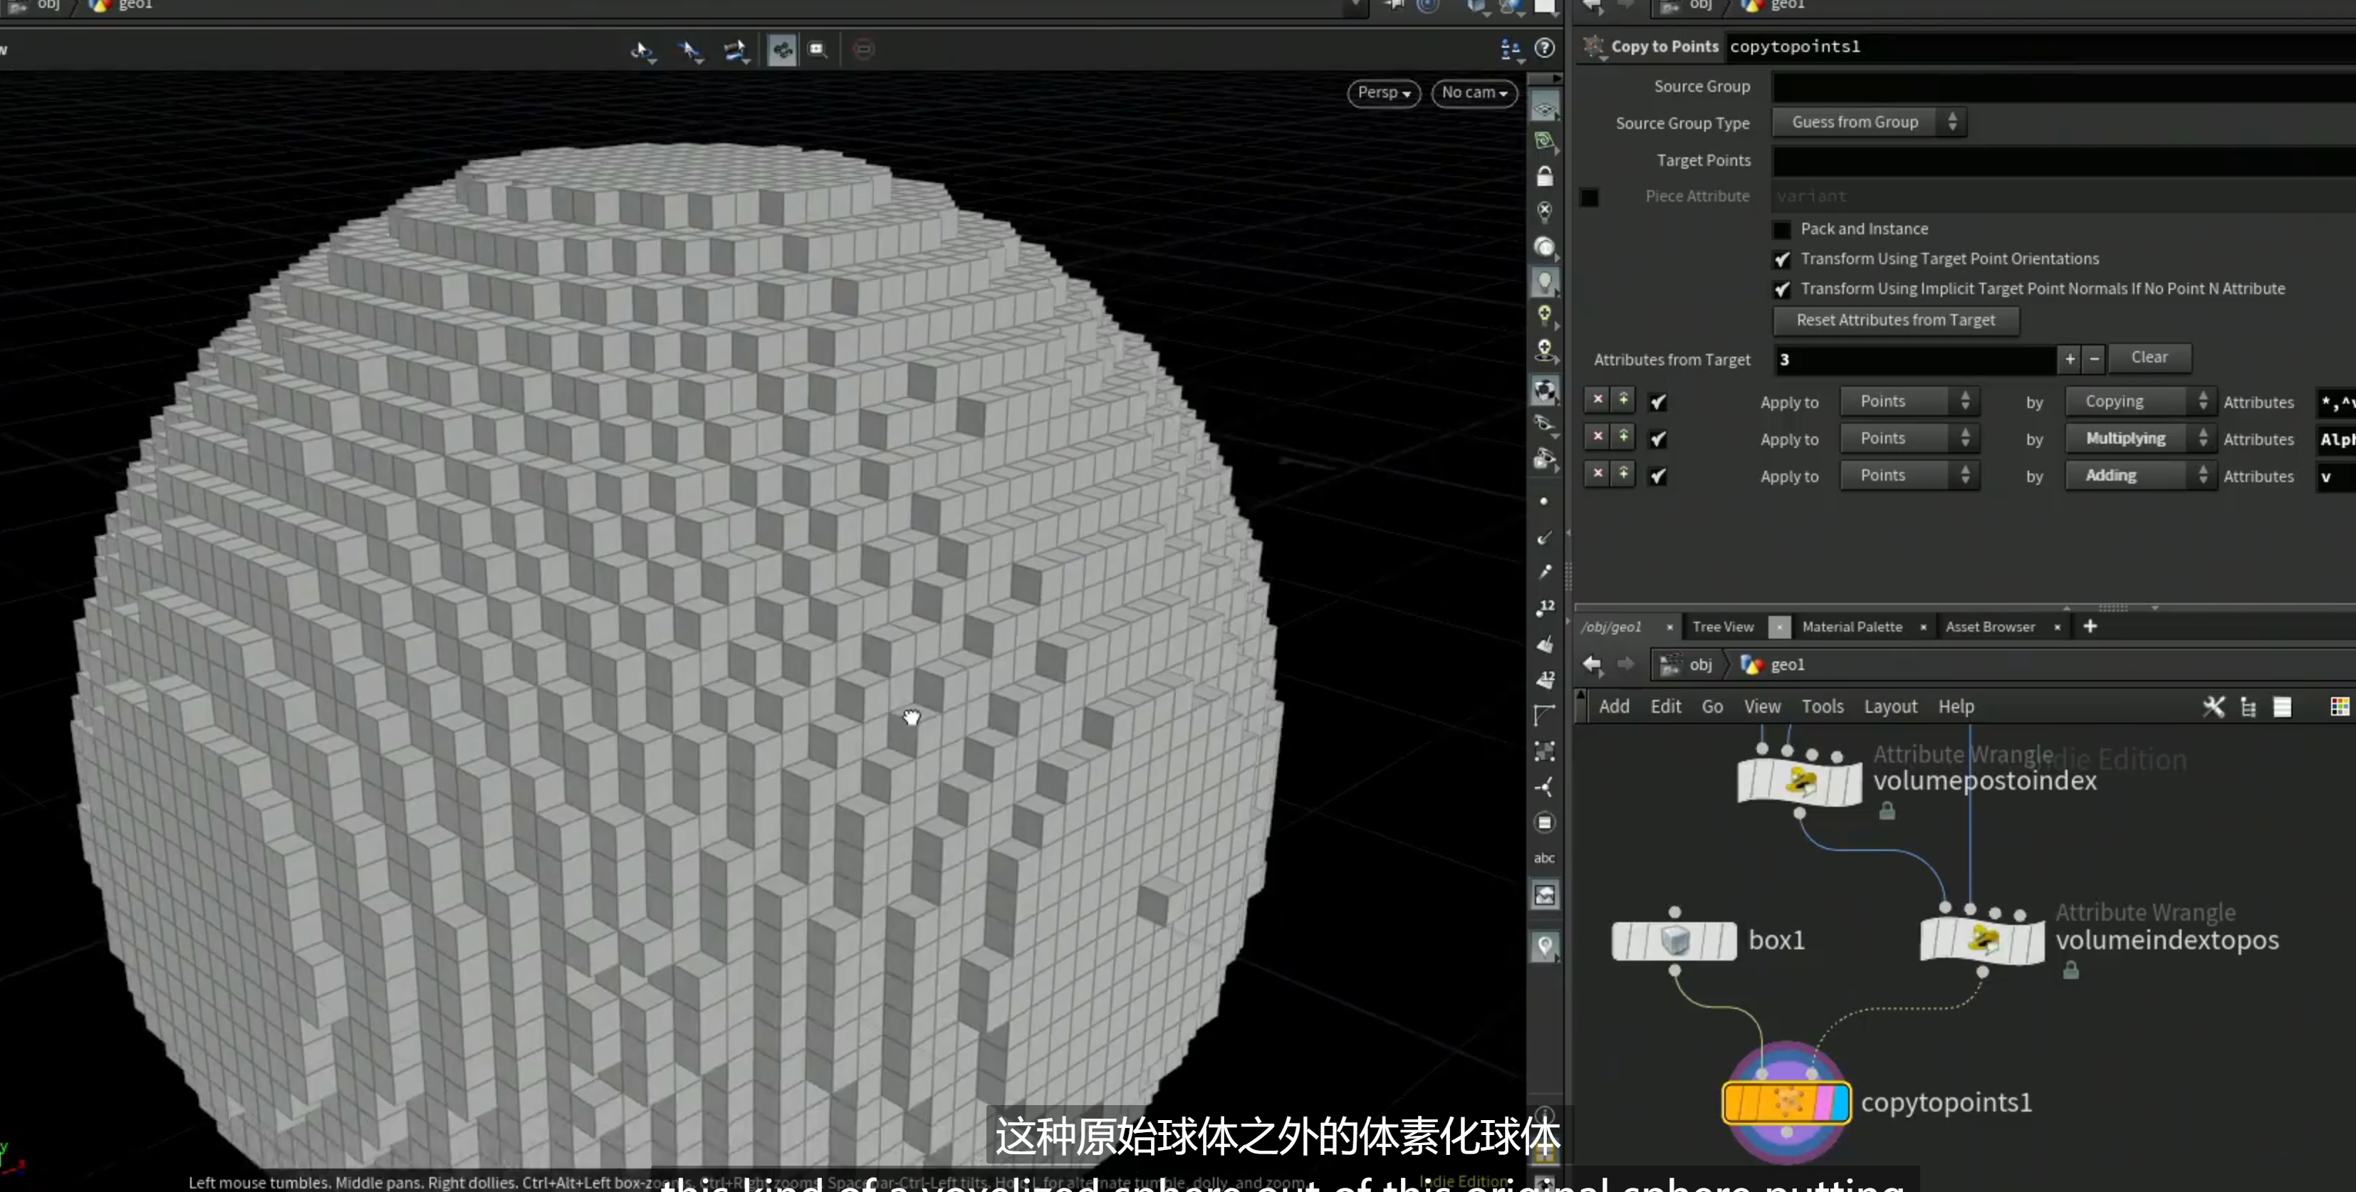The height and width of the screenshot is (1192, 2356).
Task: Click Reset Attributes from Target button
Action: 1896,320
